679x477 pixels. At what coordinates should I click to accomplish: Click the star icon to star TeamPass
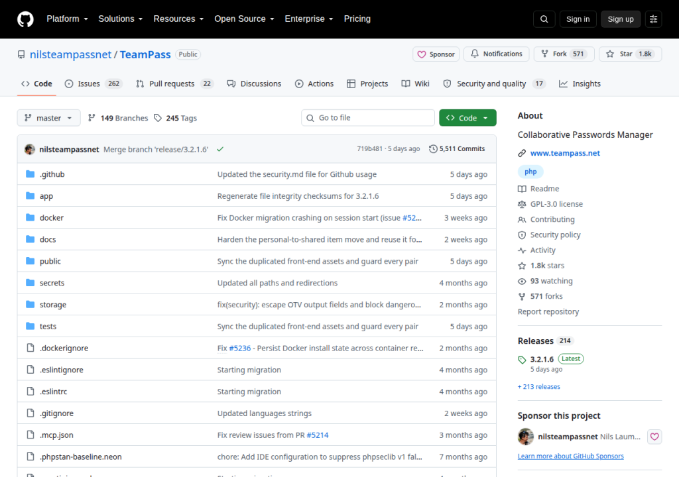click(x=610, y=54)
